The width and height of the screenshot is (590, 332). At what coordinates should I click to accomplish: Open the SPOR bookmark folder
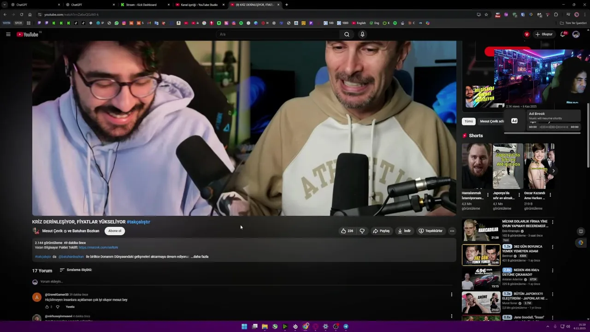18,23
